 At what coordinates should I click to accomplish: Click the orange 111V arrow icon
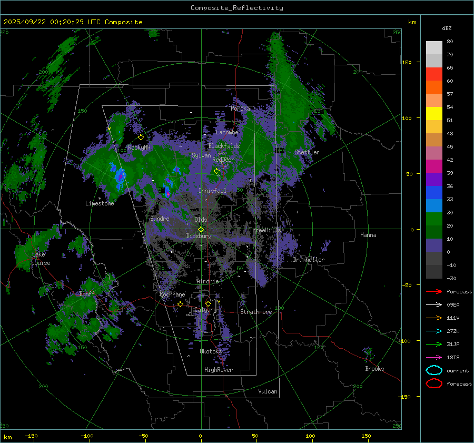433,318
